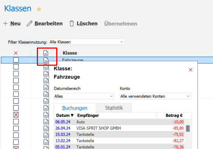Image resolution: width=213 pixels, height=149 pixels.
Task: Click the document icon in the column header
Action: (x=46, y=53)
